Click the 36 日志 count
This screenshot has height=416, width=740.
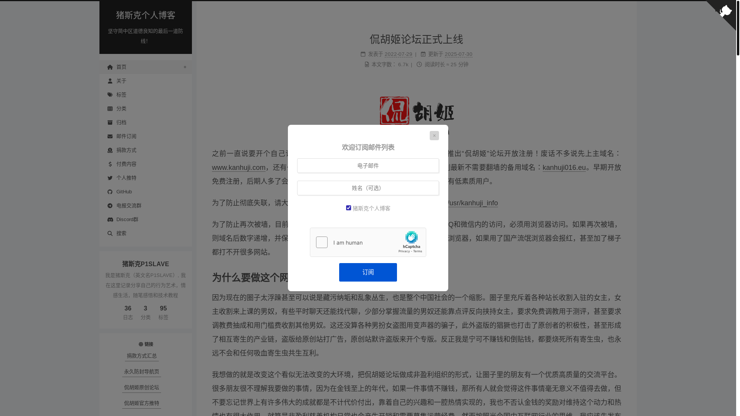128,313
